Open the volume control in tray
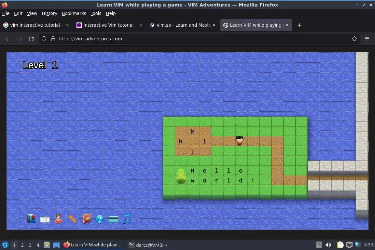The width and height of the screenshot is (375, 250). point(328,245)
